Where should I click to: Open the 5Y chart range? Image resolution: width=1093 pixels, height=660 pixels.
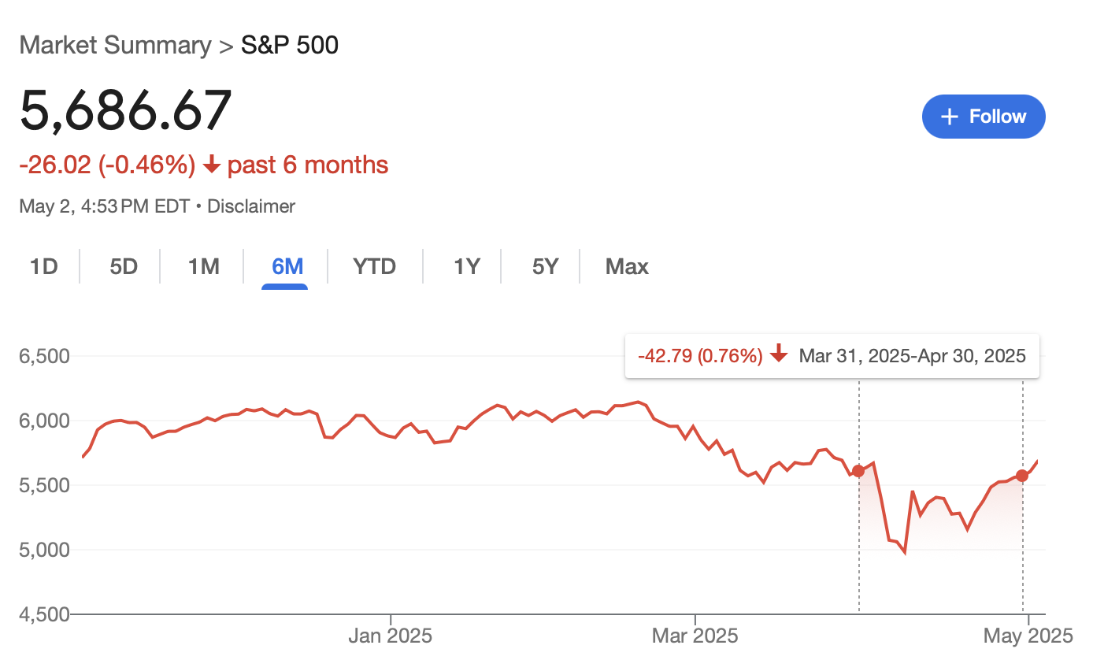pyautogui.click(x=545, y=266)
